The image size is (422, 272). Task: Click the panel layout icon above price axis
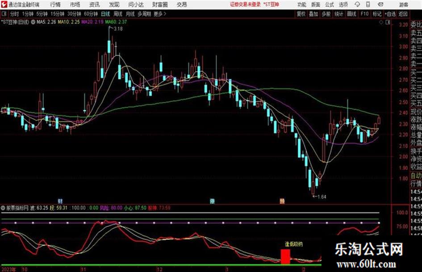(x=388, y=22)
